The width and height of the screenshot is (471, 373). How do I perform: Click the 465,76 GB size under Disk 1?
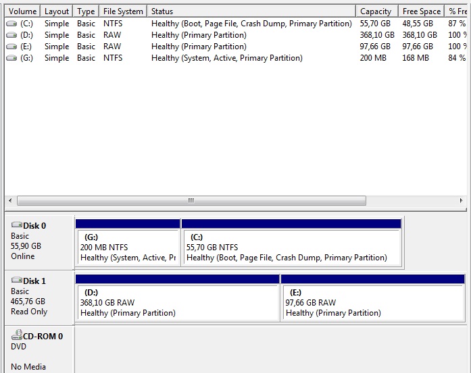pyautogui.click(x=28, y=302)
